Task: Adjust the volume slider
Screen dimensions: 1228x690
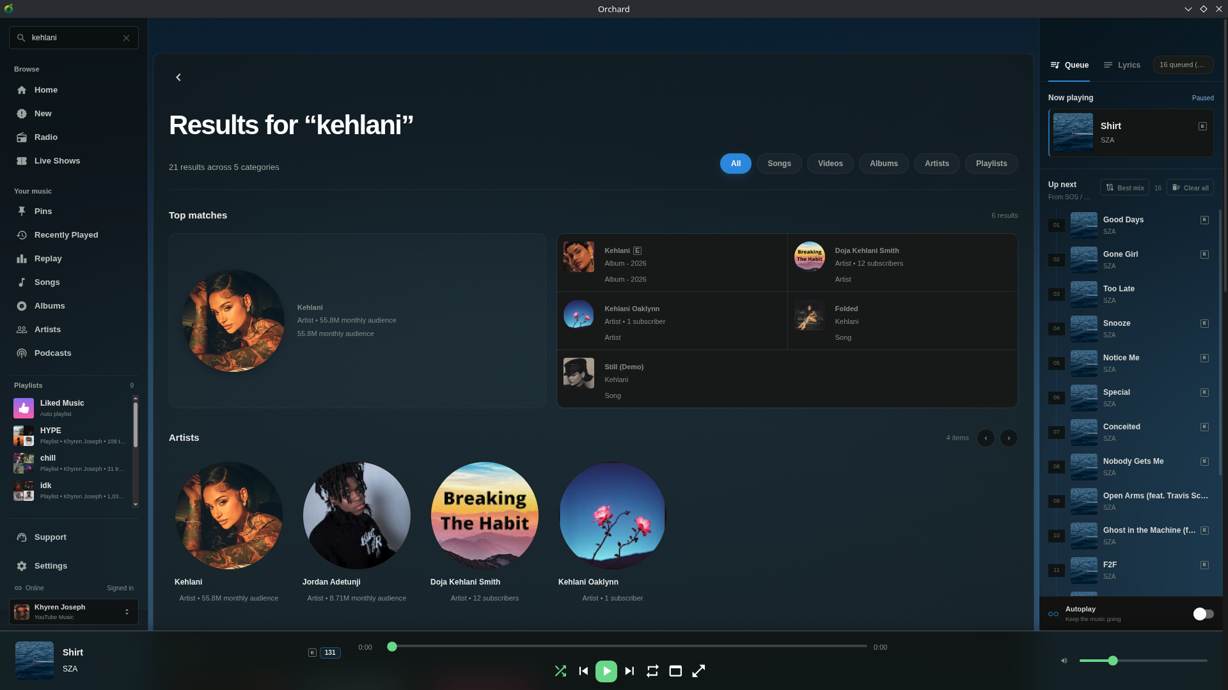Action: [1143, 661]
